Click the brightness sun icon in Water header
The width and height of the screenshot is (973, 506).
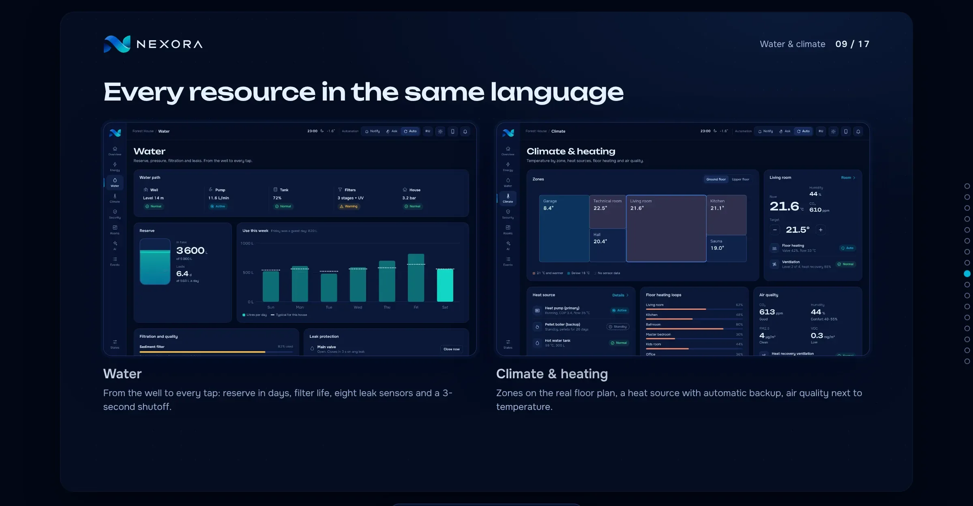(x=440, y=131)
